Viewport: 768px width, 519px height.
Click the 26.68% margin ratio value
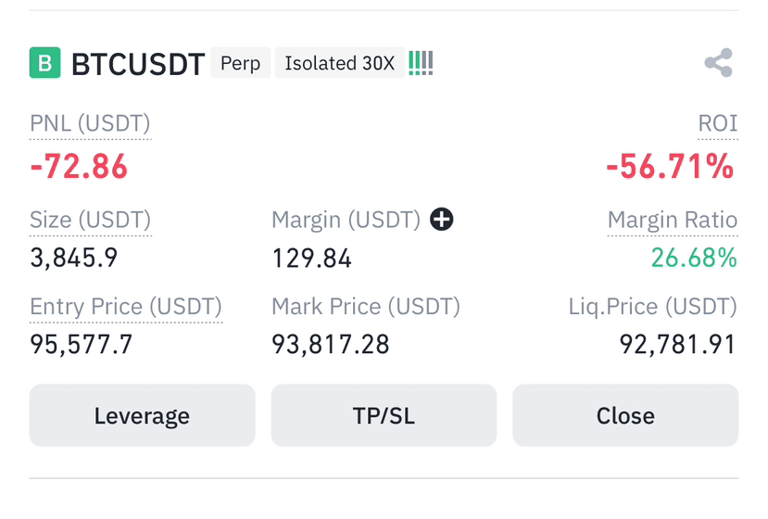pyautogui.click(x=694, y=258)
